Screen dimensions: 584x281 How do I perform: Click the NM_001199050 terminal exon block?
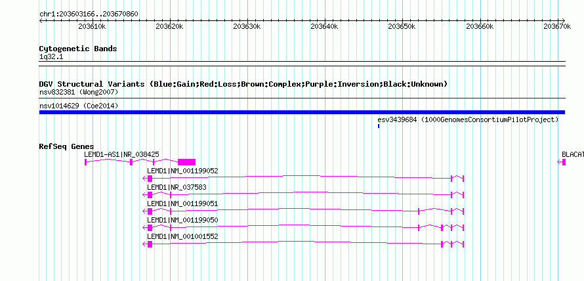pyautogui.click(x=150, y=228)
